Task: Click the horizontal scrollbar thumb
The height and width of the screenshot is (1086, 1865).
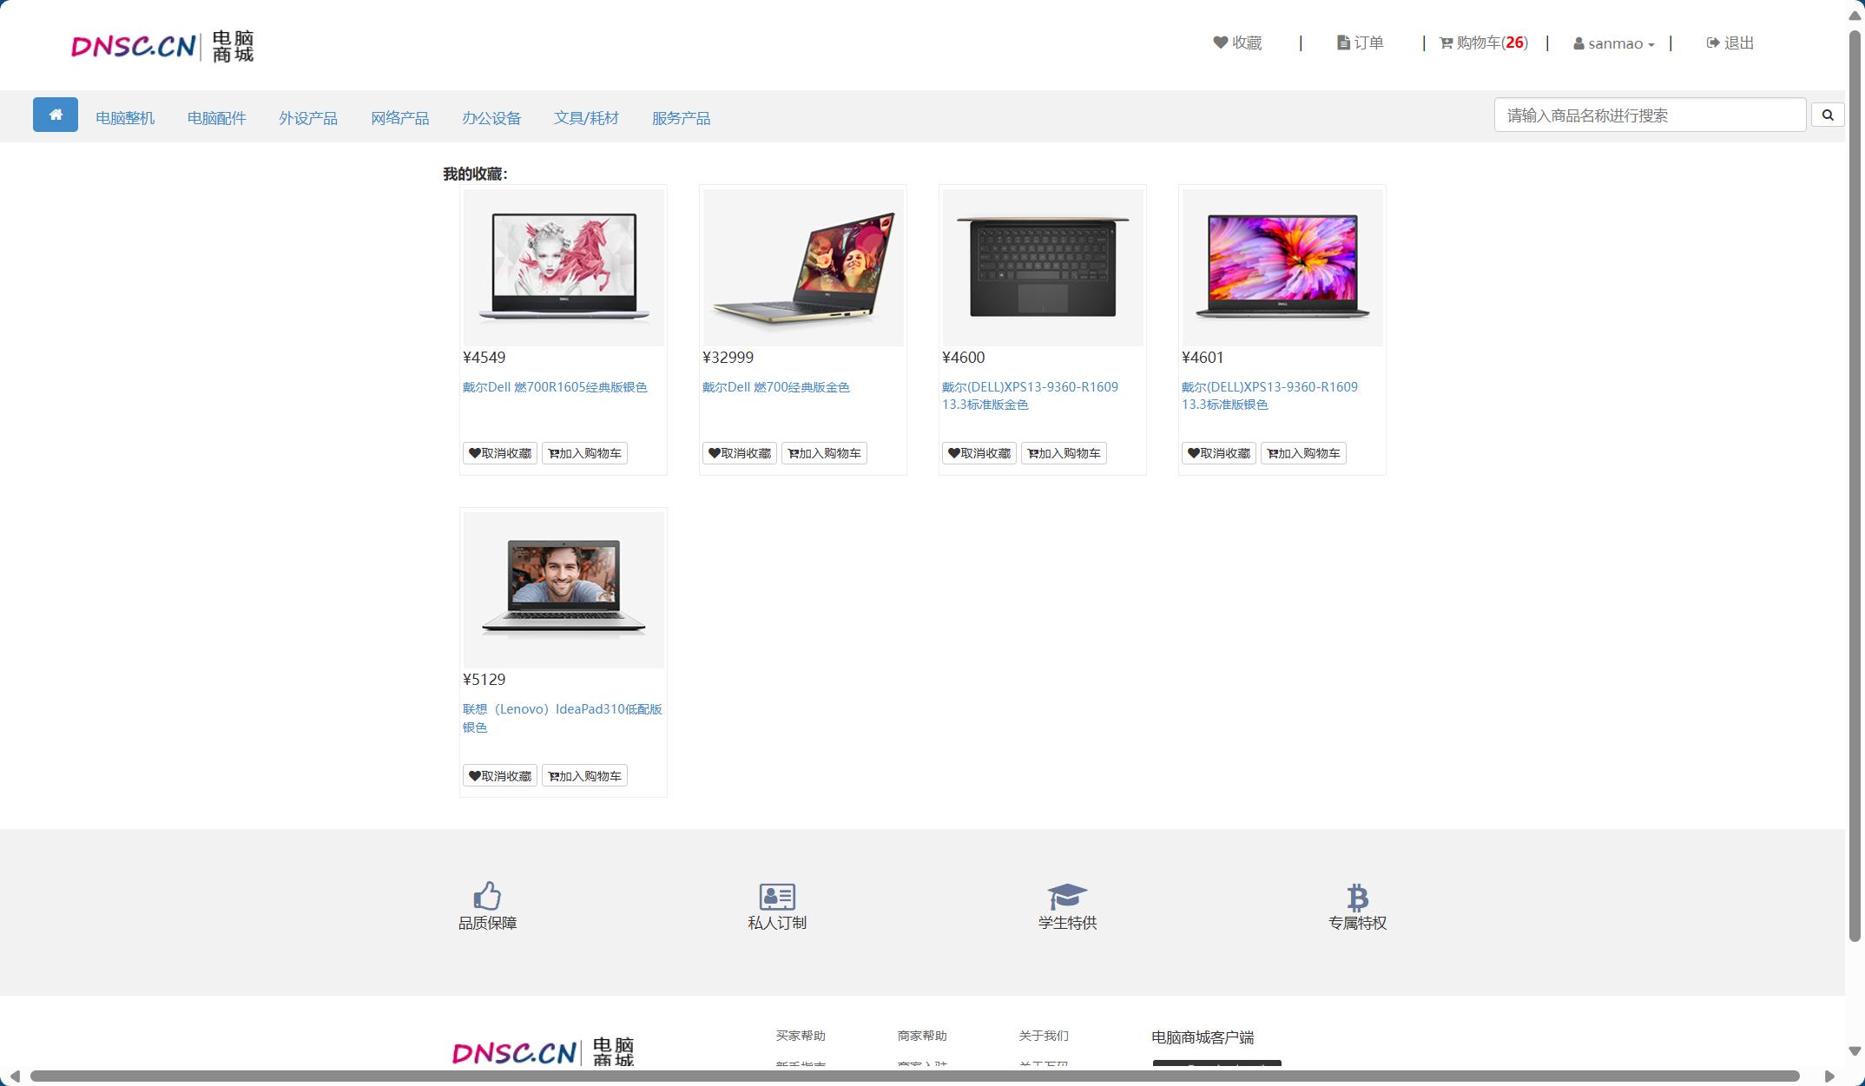Action: [914, 1076]
